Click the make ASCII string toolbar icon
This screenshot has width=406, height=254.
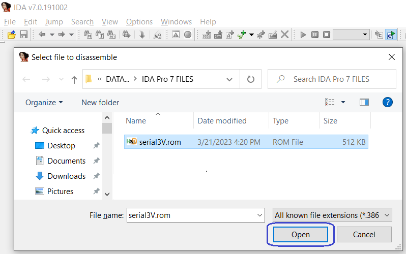tap(230, 35)
